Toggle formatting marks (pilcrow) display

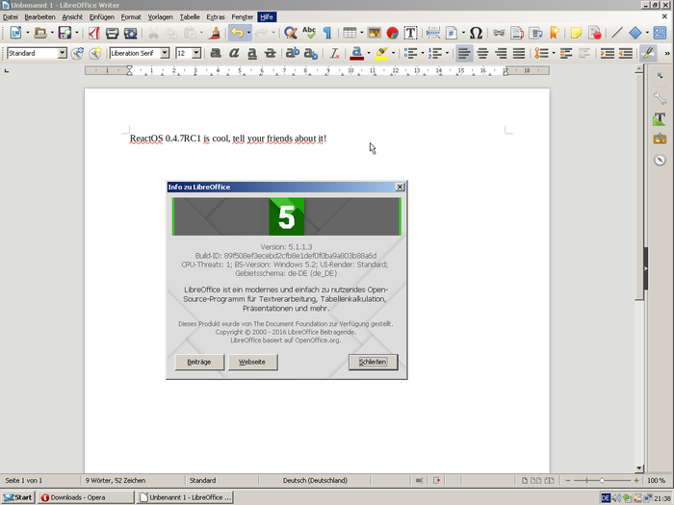coord(327,33)
